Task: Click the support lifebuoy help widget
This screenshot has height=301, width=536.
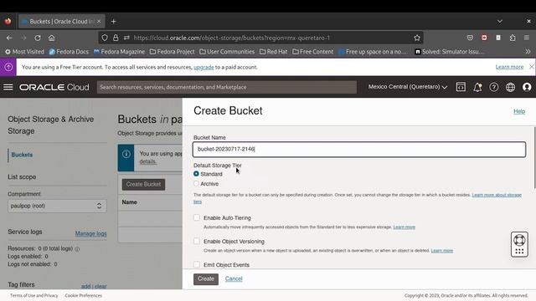Action: pos(519,244)
